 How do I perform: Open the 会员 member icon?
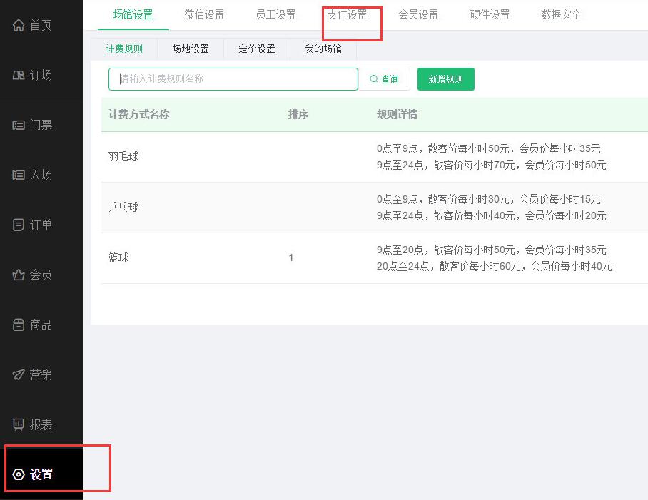[x=19, y=275]
